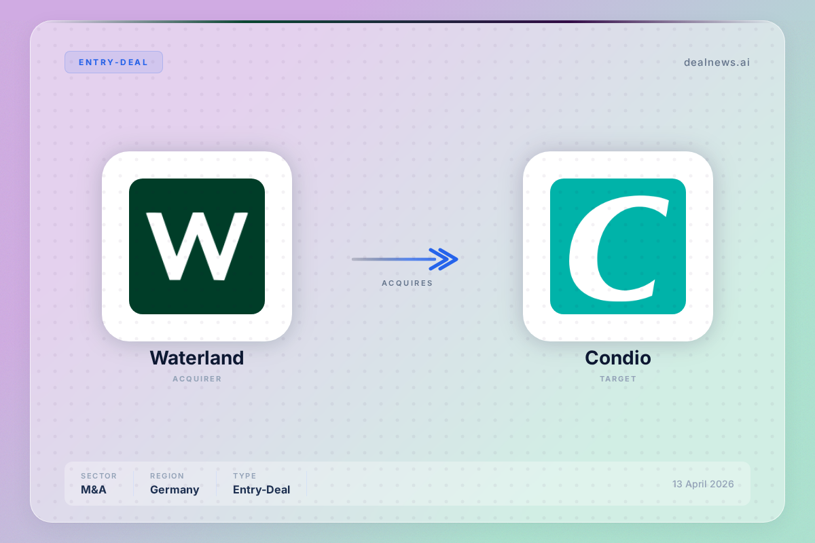The height and width of the screenshot is (543, 815).
Task: Click the blue double-chevron arrow
Action: [x=444, y=259]
